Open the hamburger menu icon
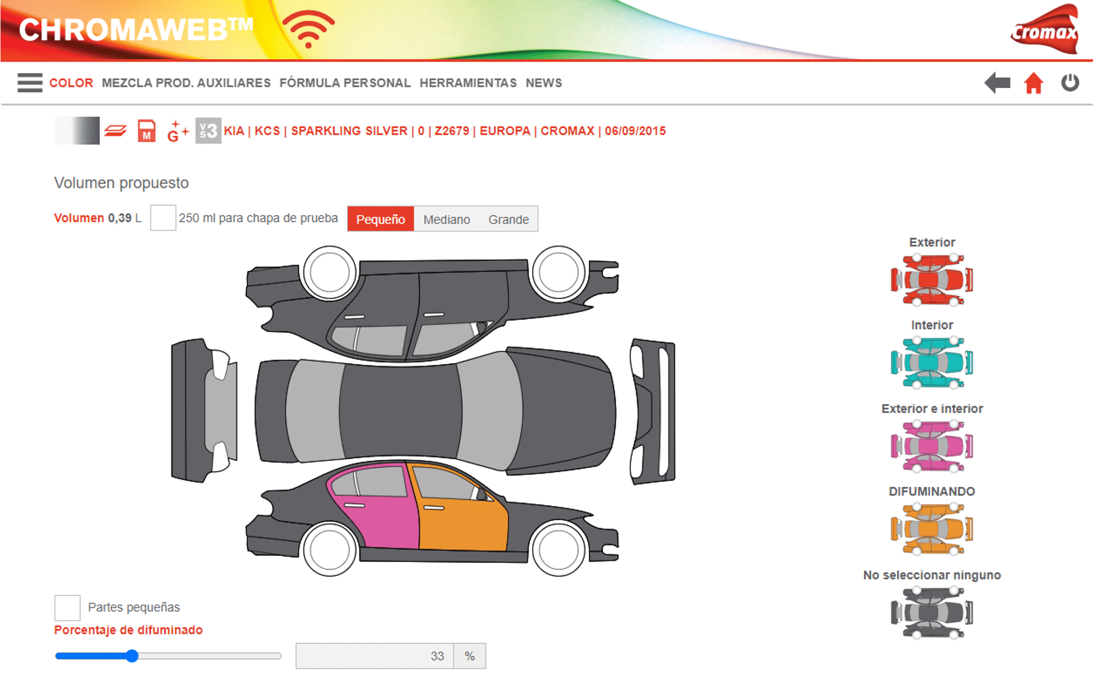Image resolution: width=1094 pixels, height=688 pixels. pyautogui.click(x=30, y=83)
